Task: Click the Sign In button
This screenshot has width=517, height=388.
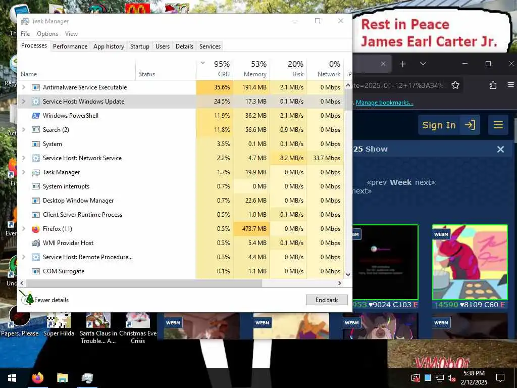Action: click(449, 125)
